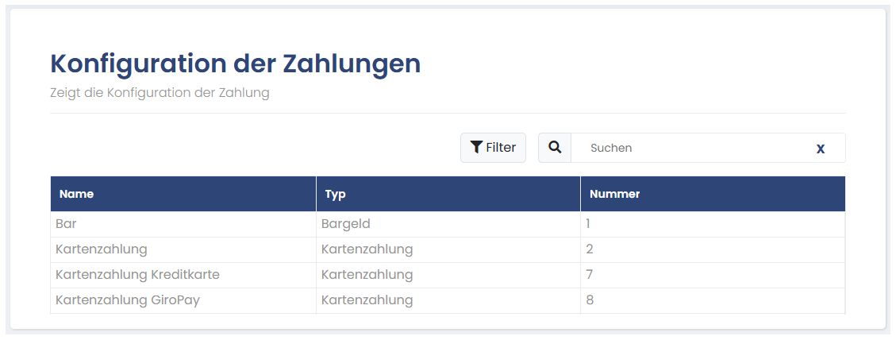Screen dimensions: 896x340
Task: Click the magnifying glass search icon
Action: point(555,148)
